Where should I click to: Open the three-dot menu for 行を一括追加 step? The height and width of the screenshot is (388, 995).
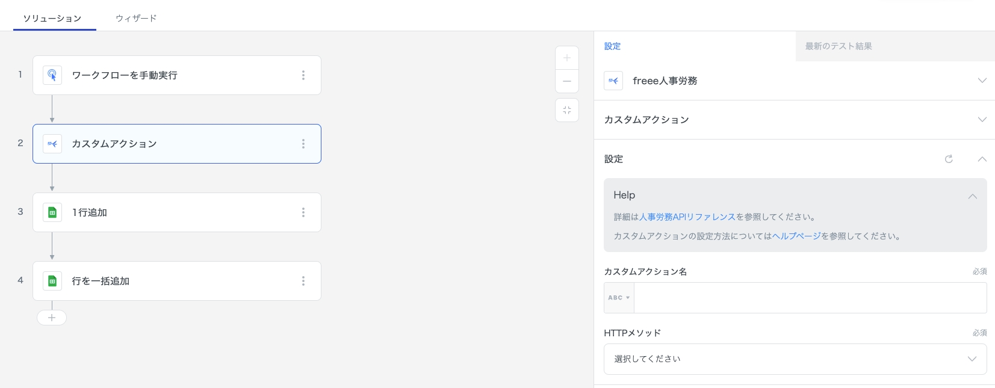(303, 281)
